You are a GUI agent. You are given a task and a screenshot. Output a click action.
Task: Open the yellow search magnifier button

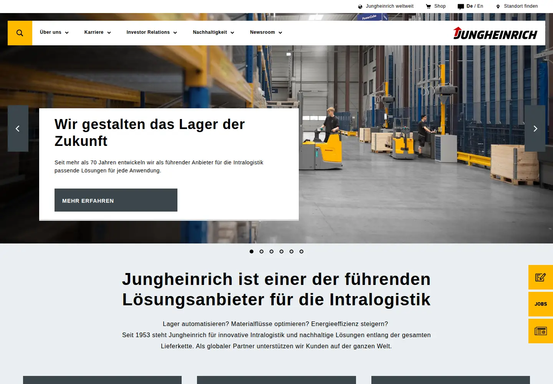pos(20,33)
